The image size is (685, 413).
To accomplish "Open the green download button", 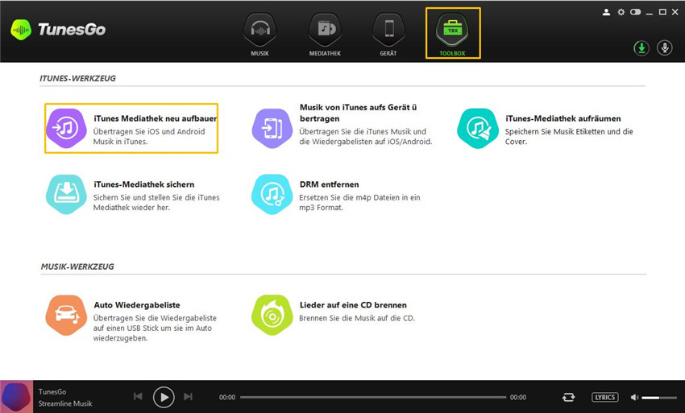I will (x=641, y=48).
